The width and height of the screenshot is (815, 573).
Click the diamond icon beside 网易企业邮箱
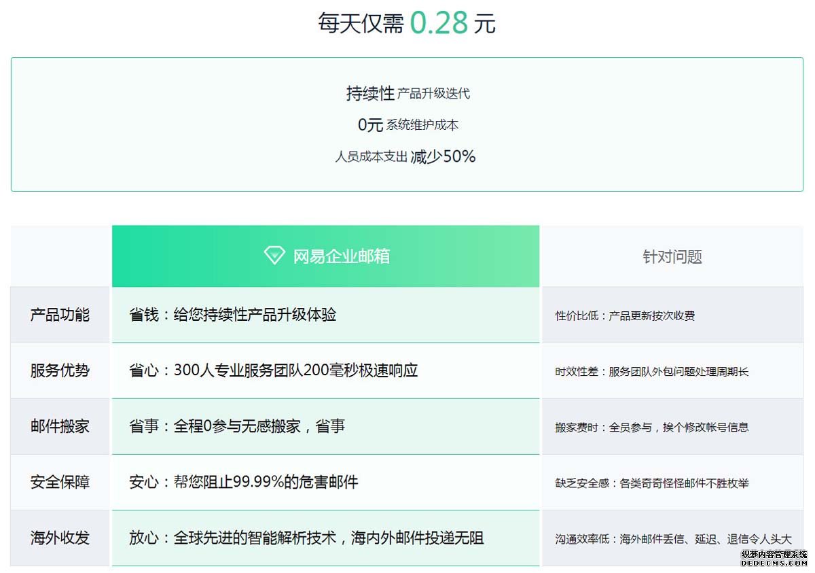pyautogui.click(x=274, y=256)
